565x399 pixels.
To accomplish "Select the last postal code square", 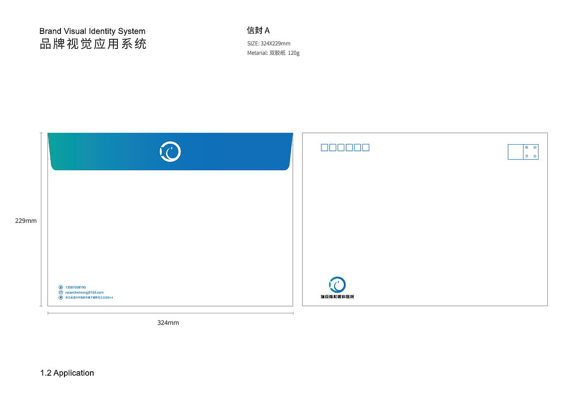I will [365, 147].
